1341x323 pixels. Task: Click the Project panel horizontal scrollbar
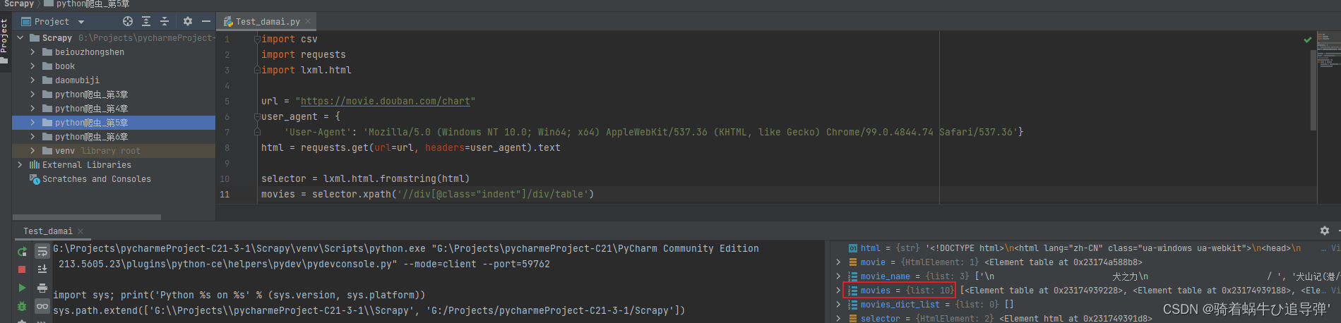coord(87,217)
